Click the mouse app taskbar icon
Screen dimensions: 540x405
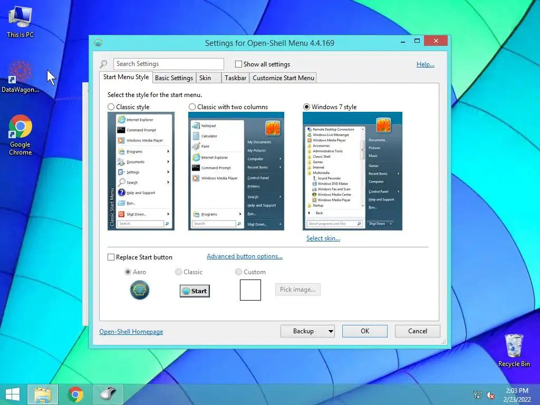tap(108, 394)
